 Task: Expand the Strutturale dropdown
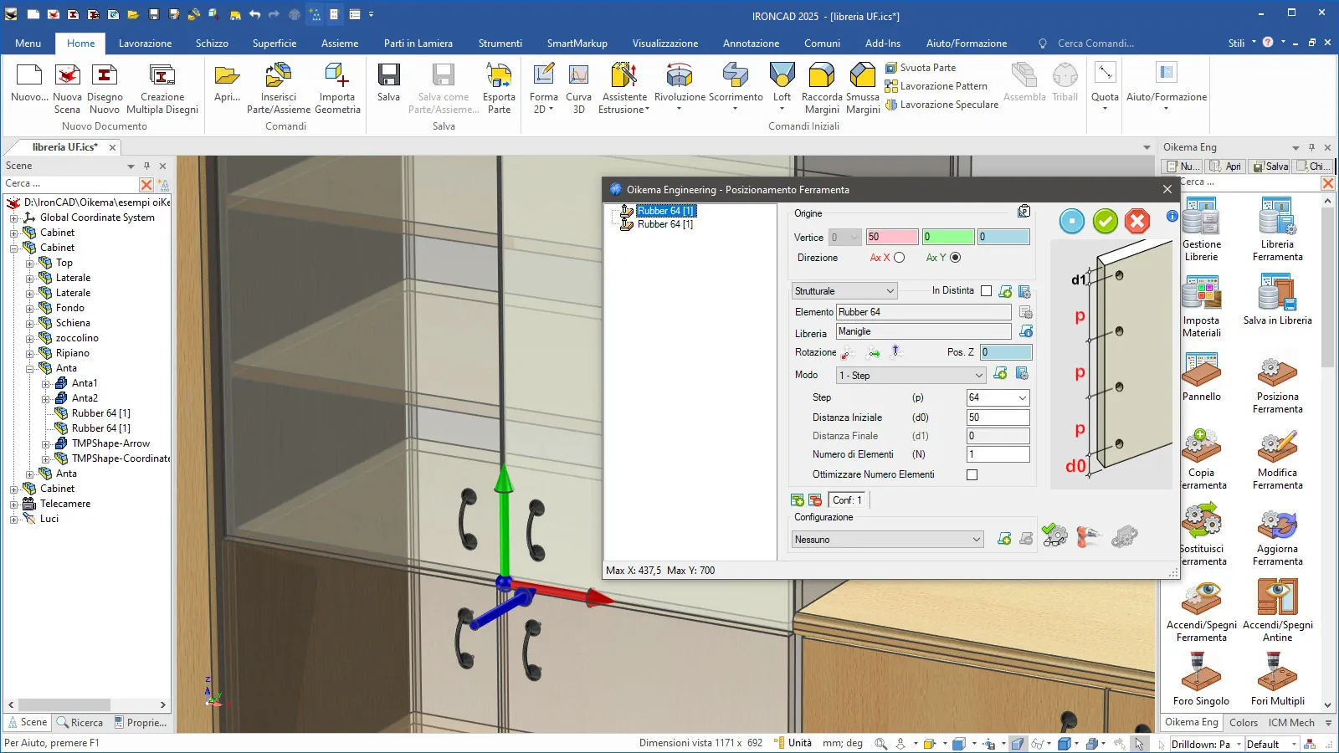point(844,291)
